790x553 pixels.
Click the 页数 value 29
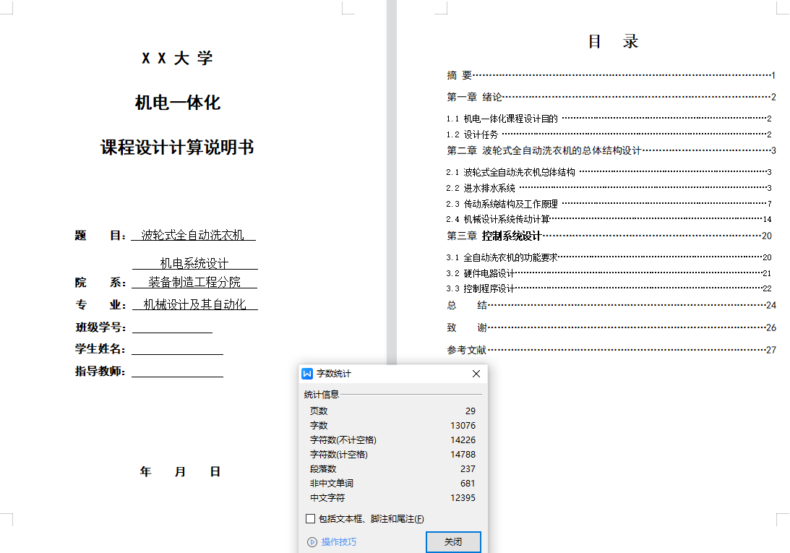click(470, 411)
